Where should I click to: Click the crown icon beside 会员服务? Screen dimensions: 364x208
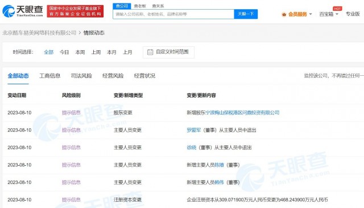(284, 14)
